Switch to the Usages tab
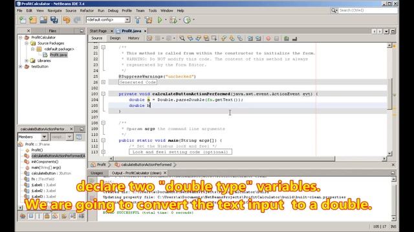414x232 pixels. pyautogui.click(x=96, y=173)
